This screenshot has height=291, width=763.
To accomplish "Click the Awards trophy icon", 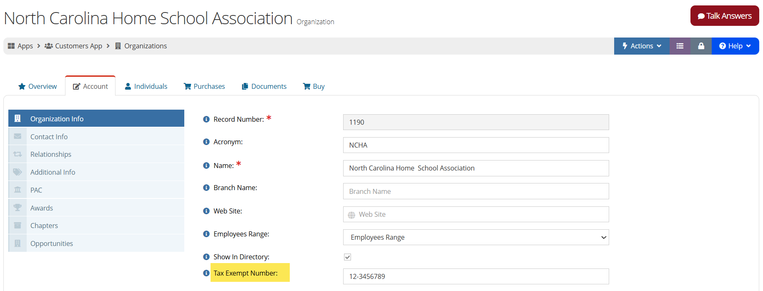I will 18,208.
